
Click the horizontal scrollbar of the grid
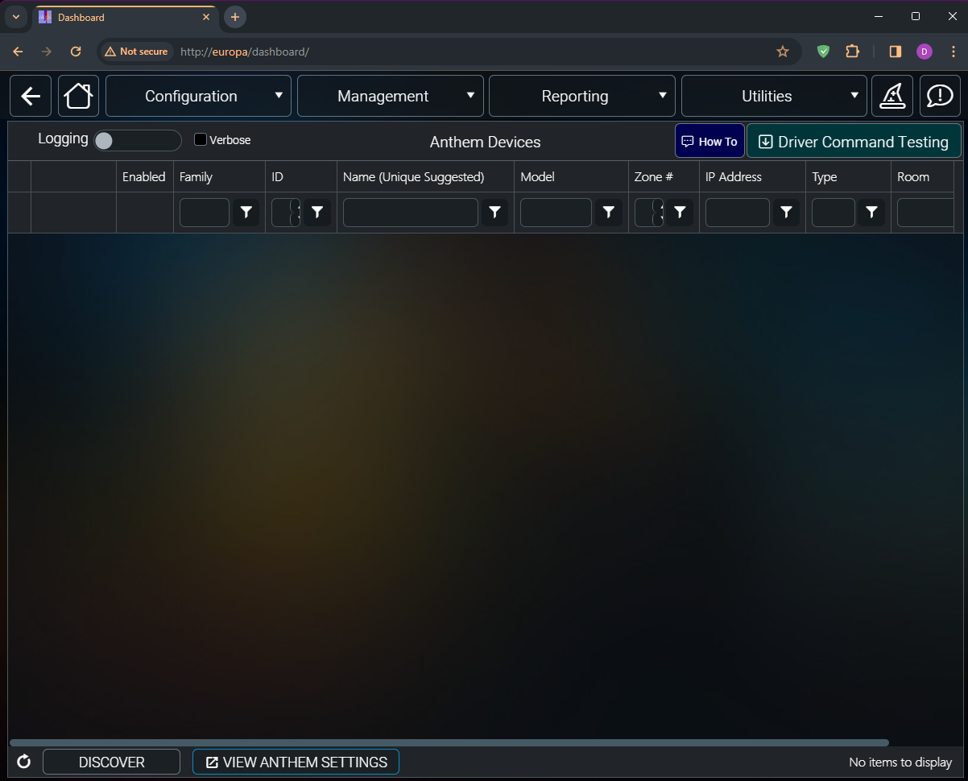(449, 742)
